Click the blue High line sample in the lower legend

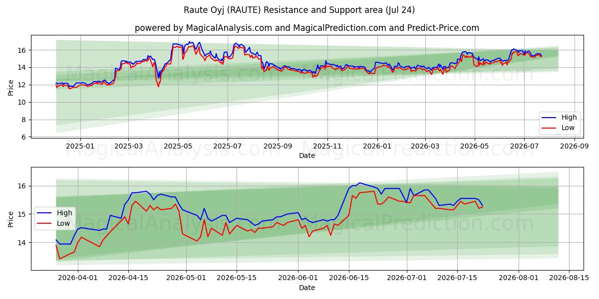click(x=45, y=213)
